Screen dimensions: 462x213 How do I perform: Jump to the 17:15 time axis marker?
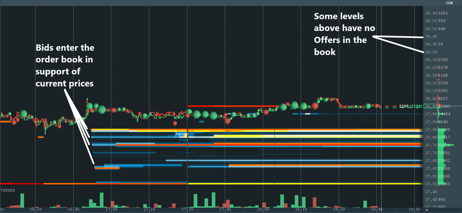[x=150, y=210]
